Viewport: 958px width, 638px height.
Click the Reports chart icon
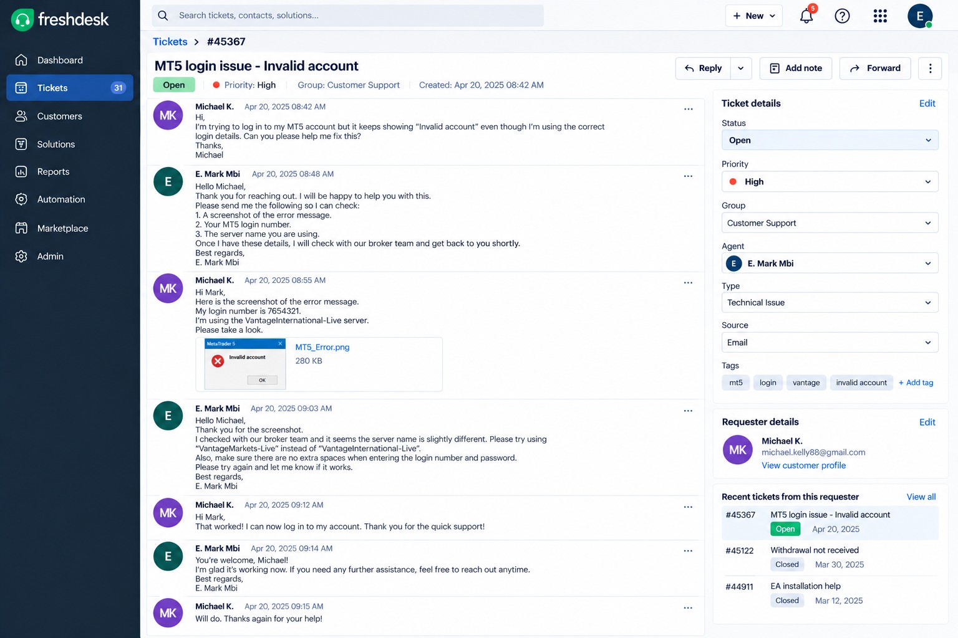pyautogui.click(x=21, y=171)
